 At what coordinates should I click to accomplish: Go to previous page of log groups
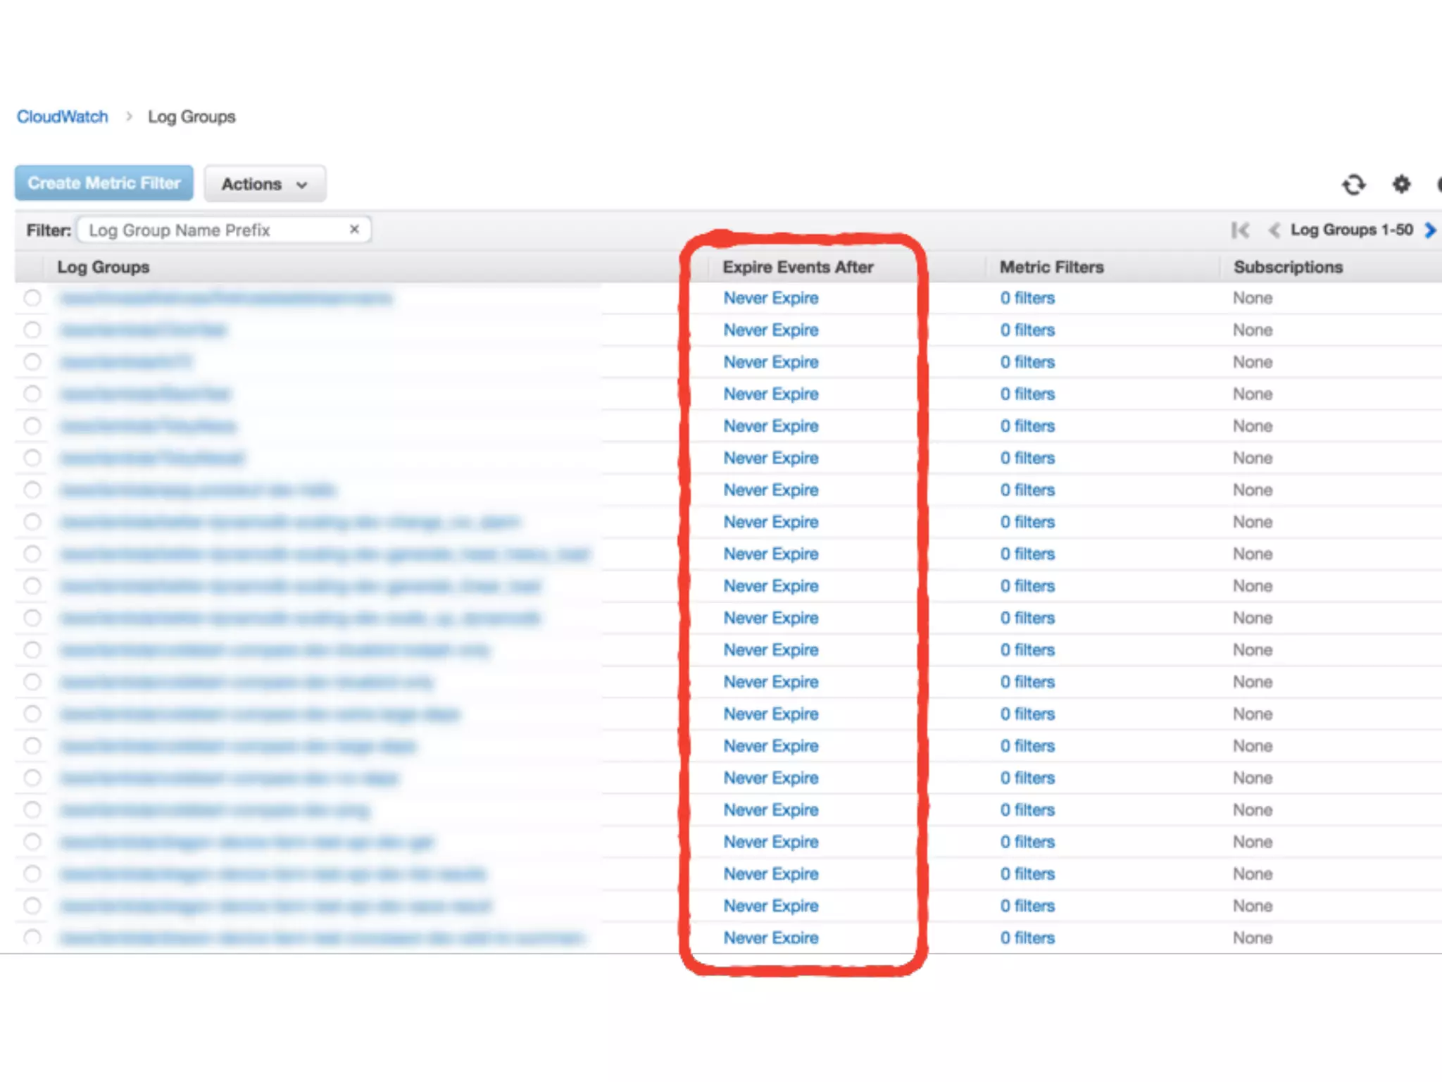click(x=1273, y=230)
